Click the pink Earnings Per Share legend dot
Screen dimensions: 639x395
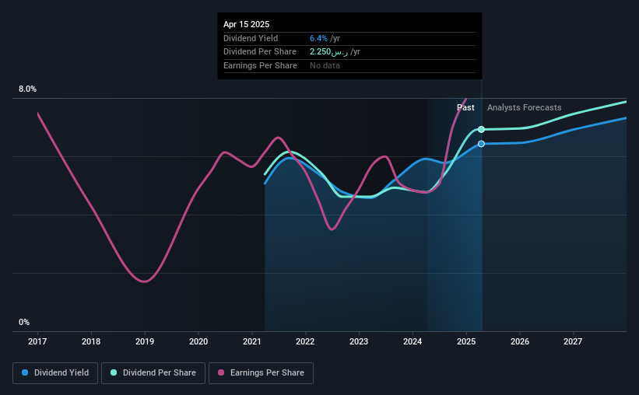coord(221,372)
